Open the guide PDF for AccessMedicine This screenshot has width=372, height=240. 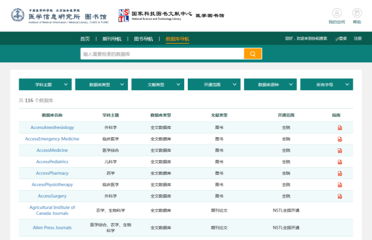340,151
